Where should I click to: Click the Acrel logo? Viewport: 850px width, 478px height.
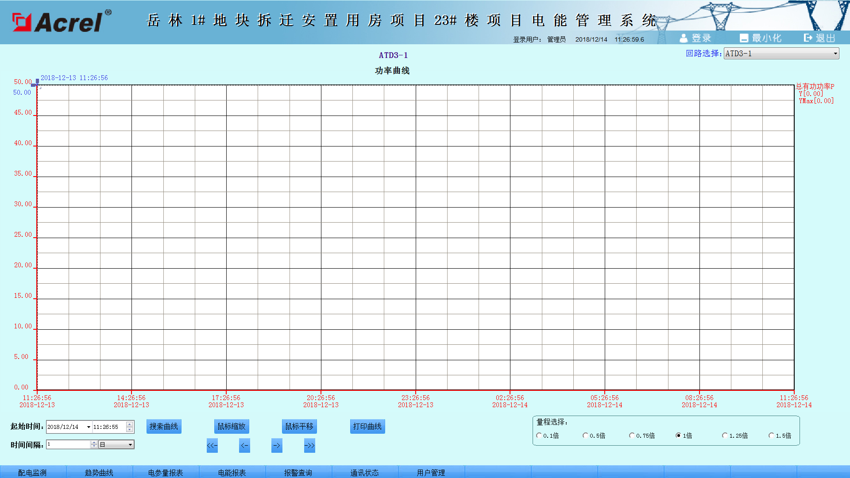tap(62, 21)
